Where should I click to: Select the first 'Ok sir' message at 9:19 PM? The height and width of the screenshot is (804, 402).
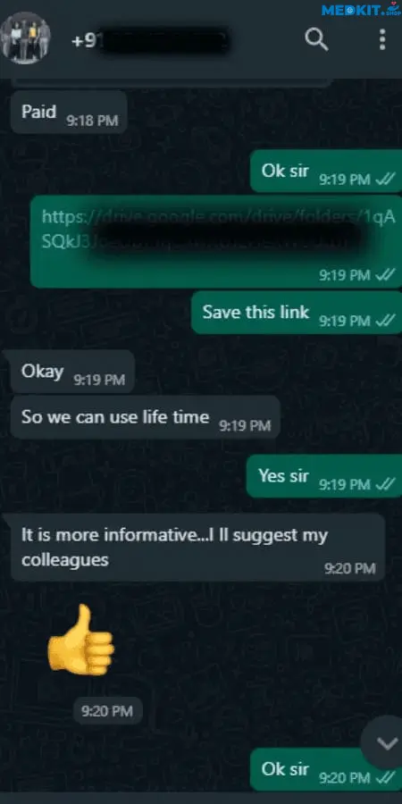(x=326, y=172)
